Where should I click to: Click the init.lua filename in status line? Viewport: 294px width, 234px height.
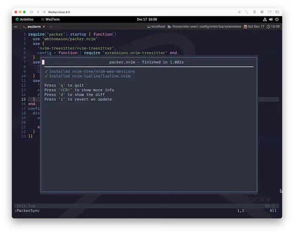pos(26,206)
